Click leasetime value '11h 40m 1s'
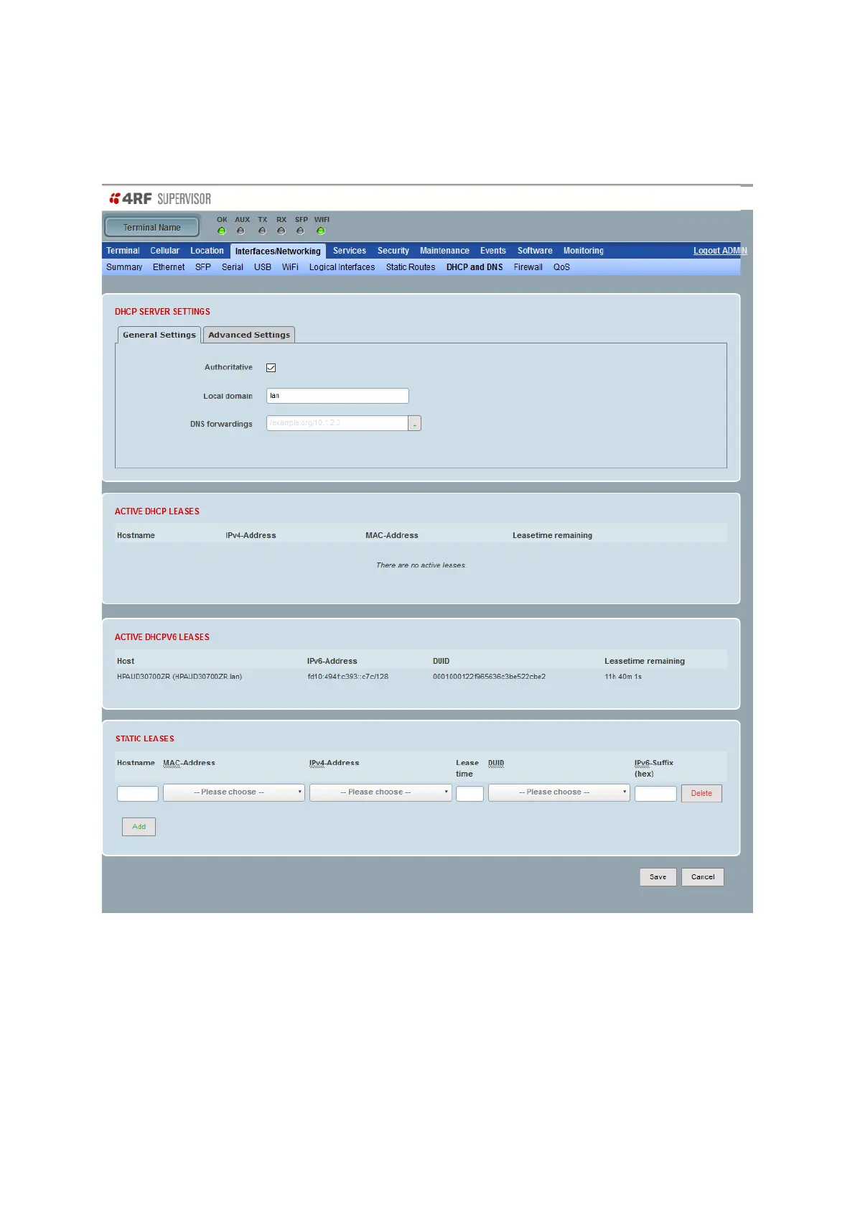Viewport: 855px width, 1209px height. [x=623, y=677]
